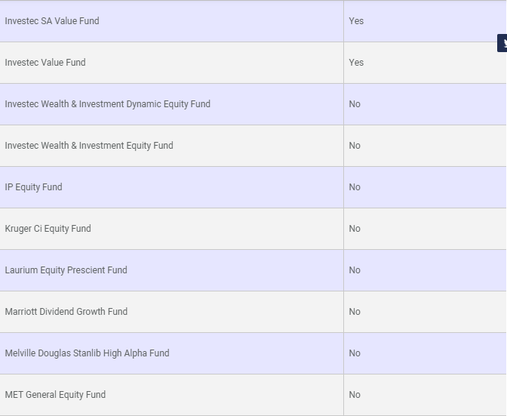This screenshot has width=507, height=416.
Task: Select Laurium Equity Prescient Fund
Action: [66, 270]
